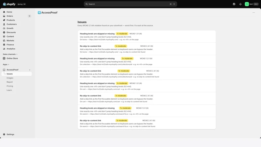The image size is (261, 147).
Task: Click the Analytics bar chart icon
Action: [4, 49]
